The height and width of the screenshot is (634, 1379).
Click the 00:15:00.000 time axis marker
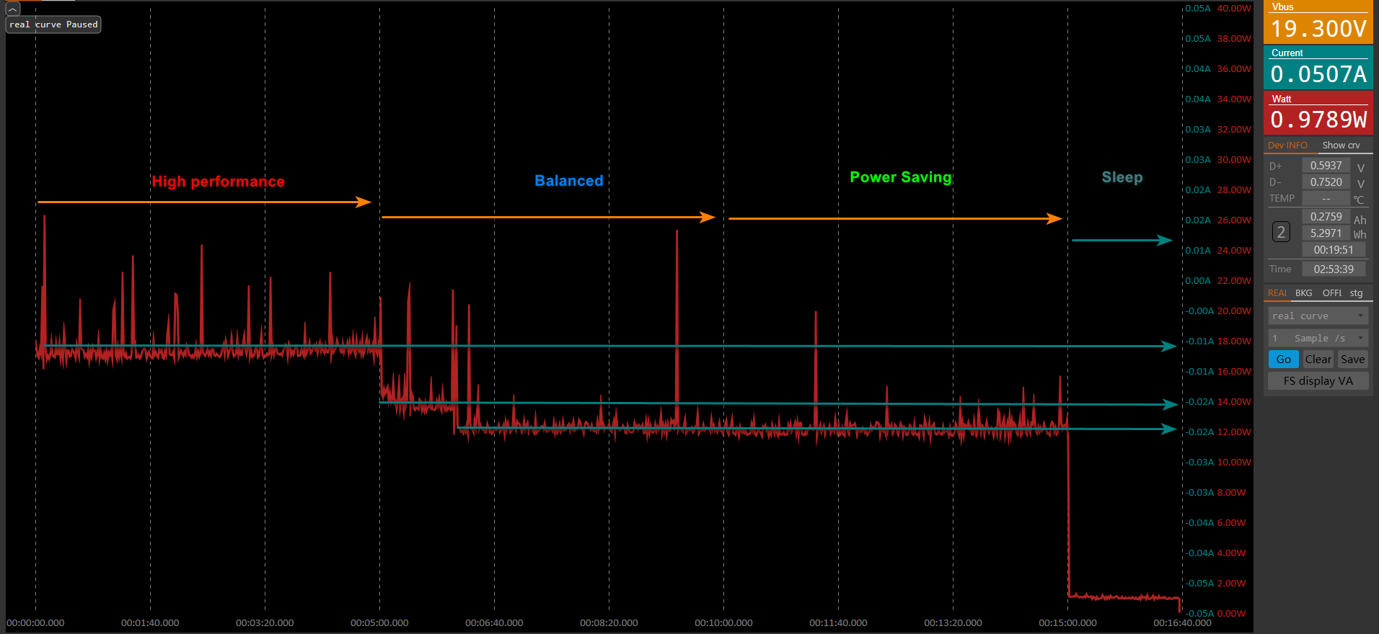1067,622
